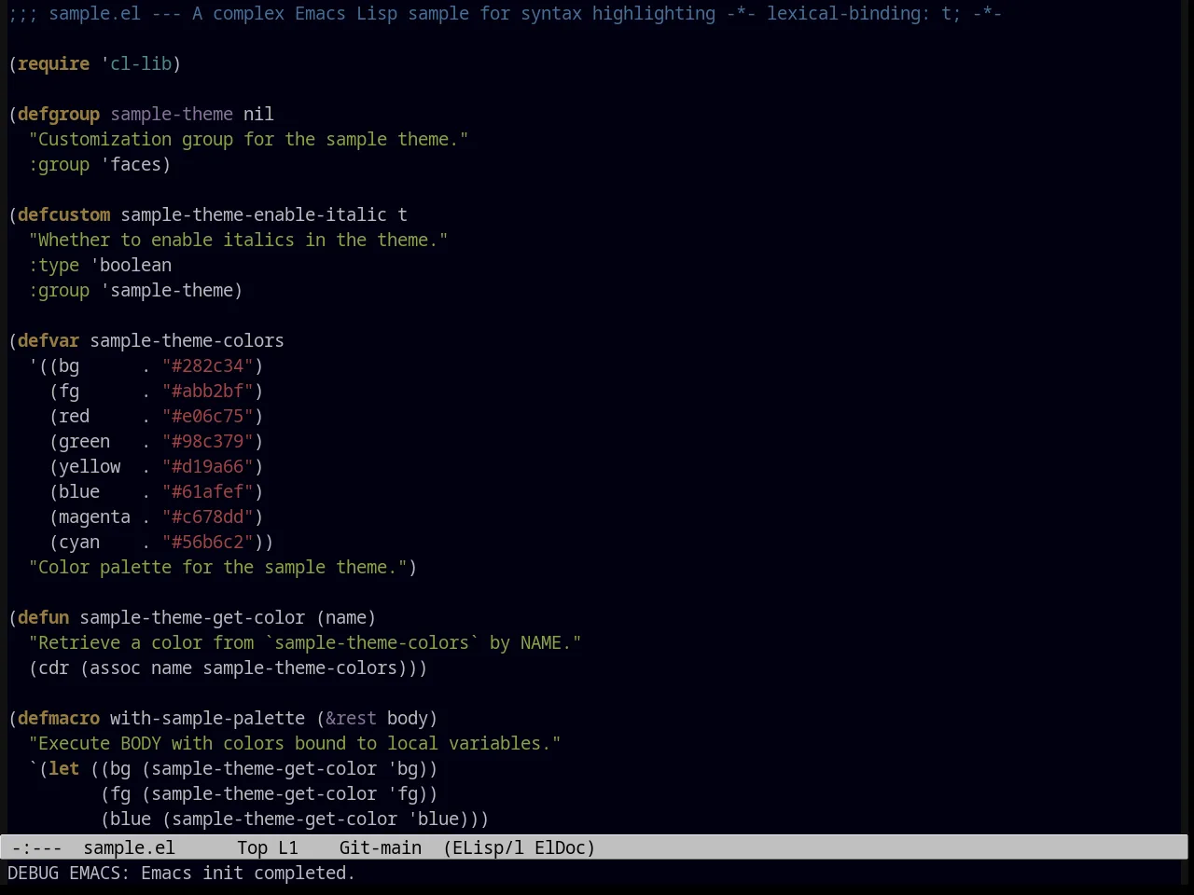Click the defgroup keyword
This screenshot has height=895, width=1194.
click(x=59, y=114)
